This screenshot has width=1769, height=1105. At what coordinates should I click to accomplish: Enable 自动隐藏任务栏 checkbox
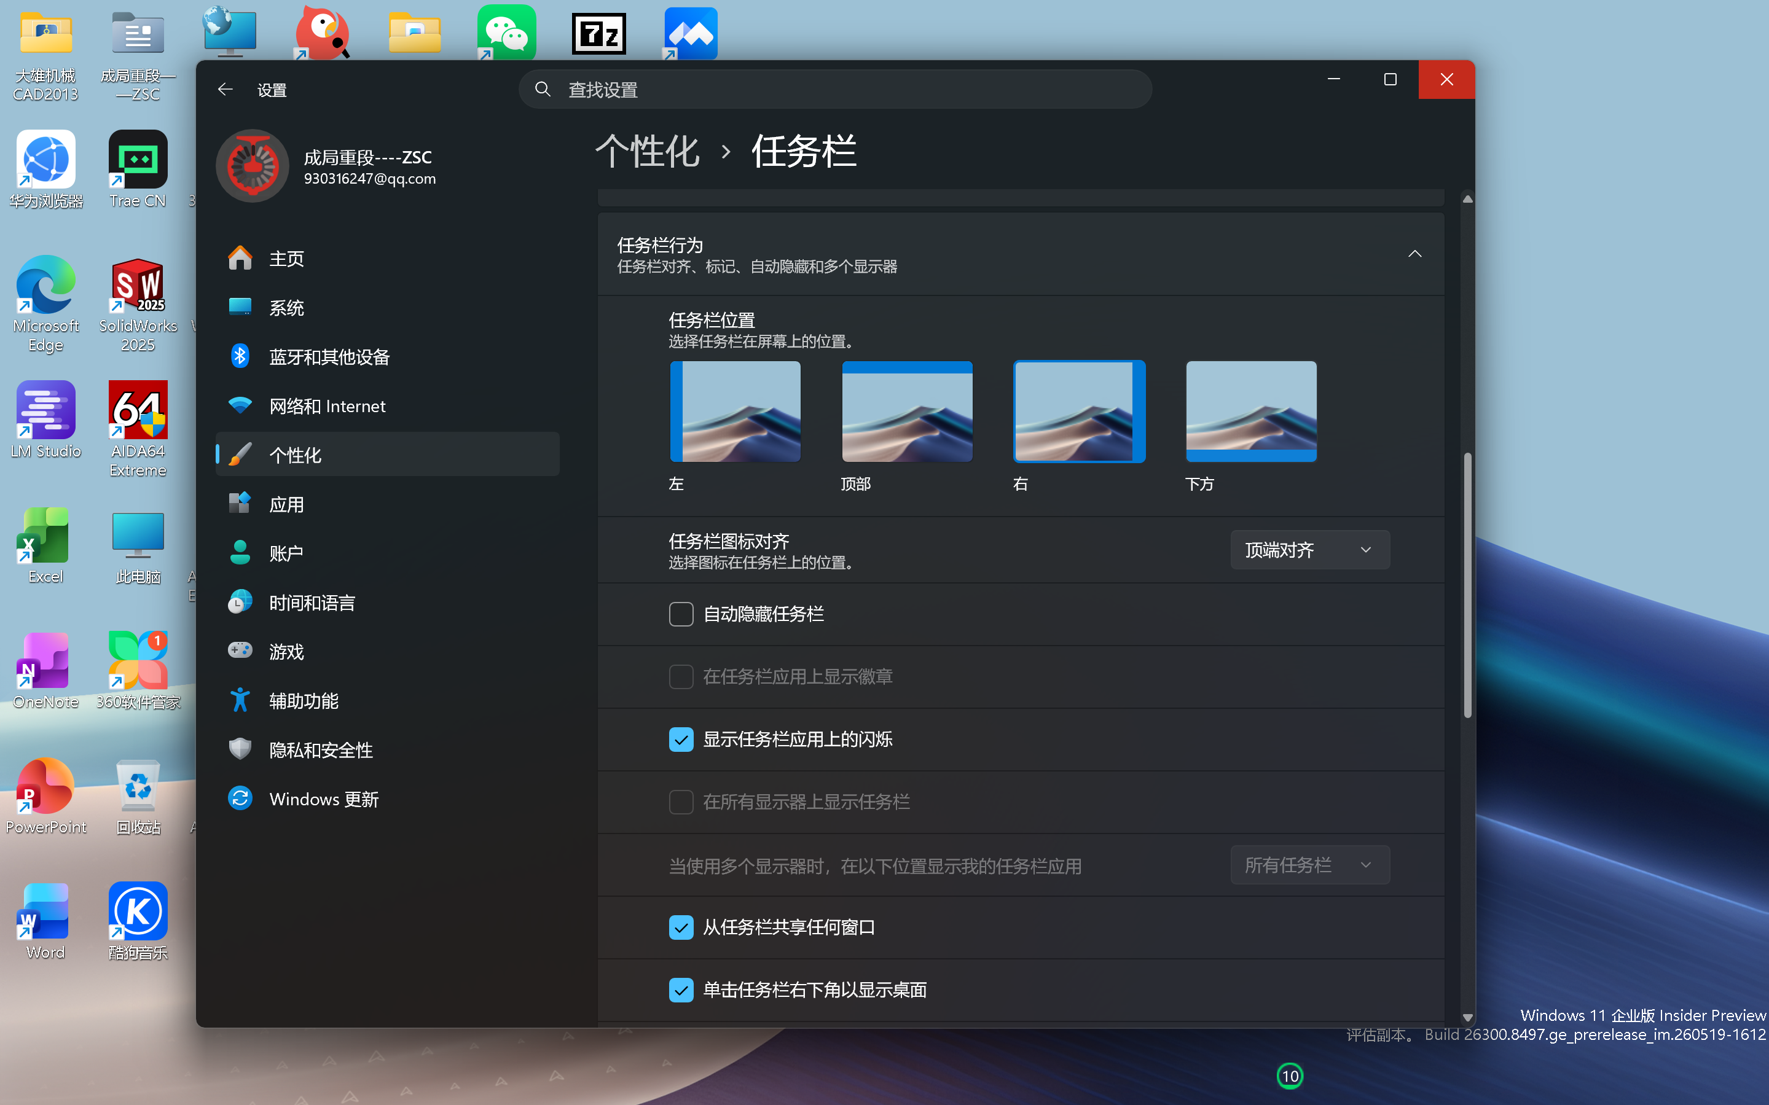[x=681, y=614]
